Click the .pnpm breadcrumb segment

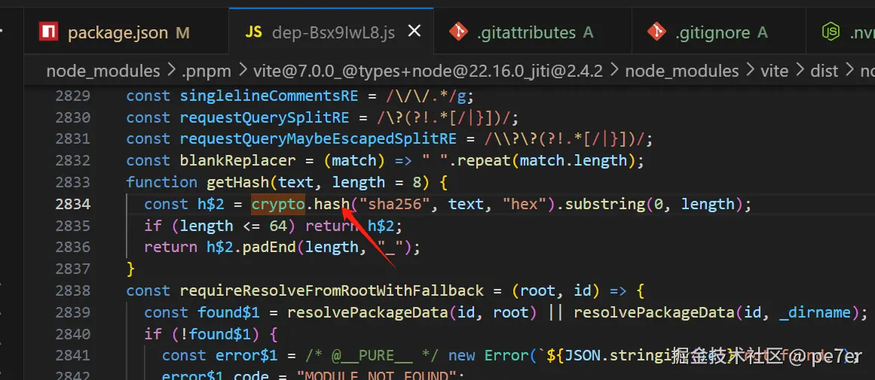tap(205, 71)
